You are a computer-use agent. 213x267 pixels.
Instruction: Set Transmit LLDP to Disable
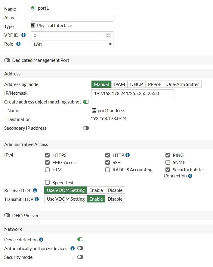(115, 199)
